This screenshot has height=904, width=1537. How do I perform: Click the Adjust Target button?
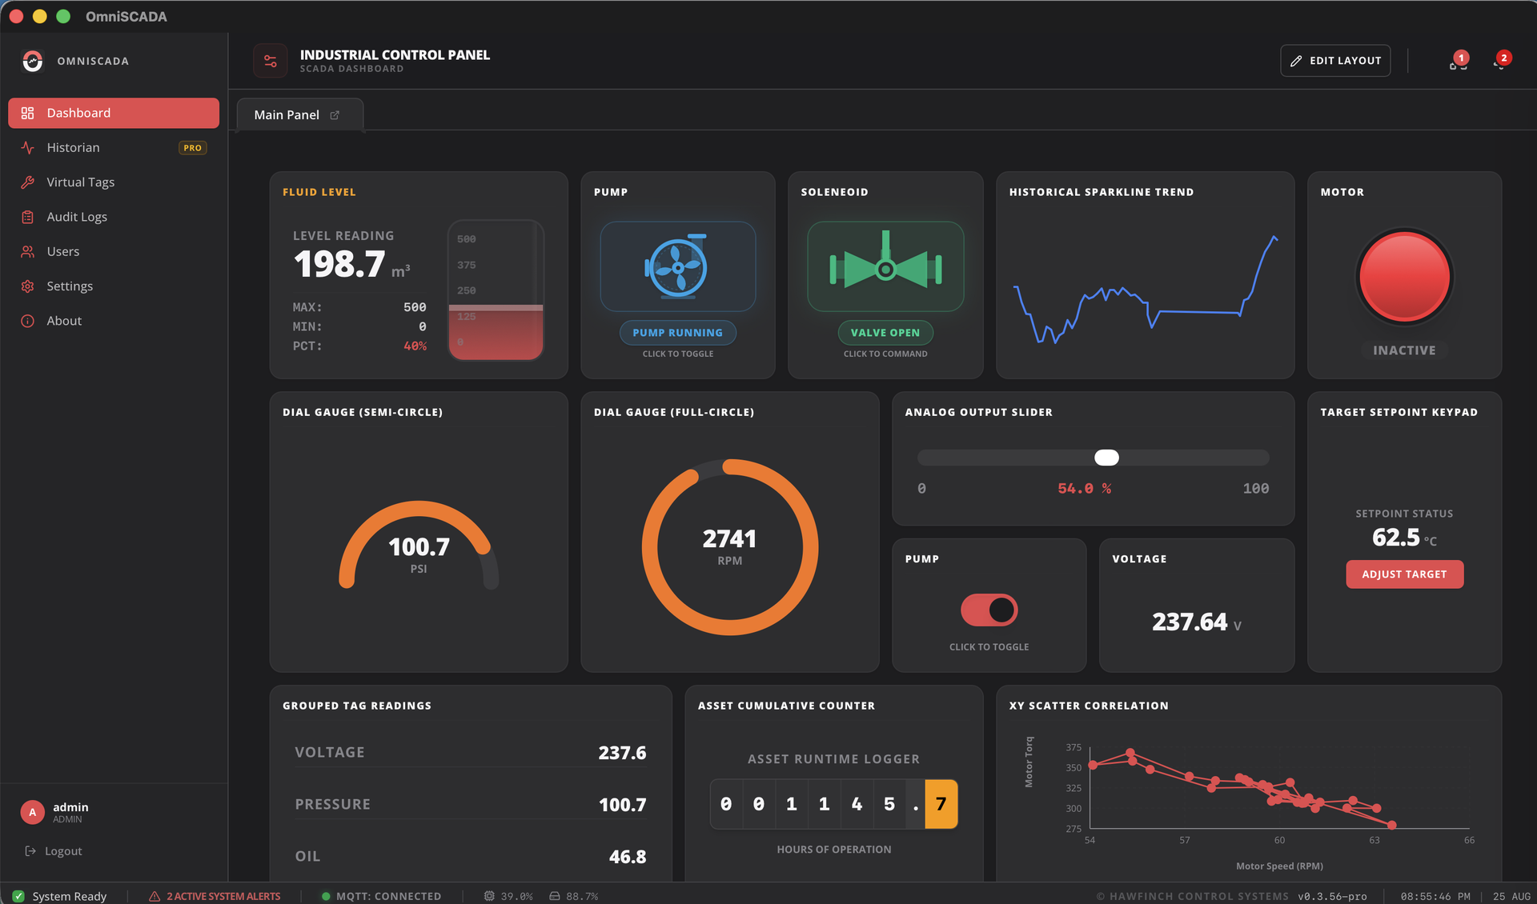[1404, 574]
